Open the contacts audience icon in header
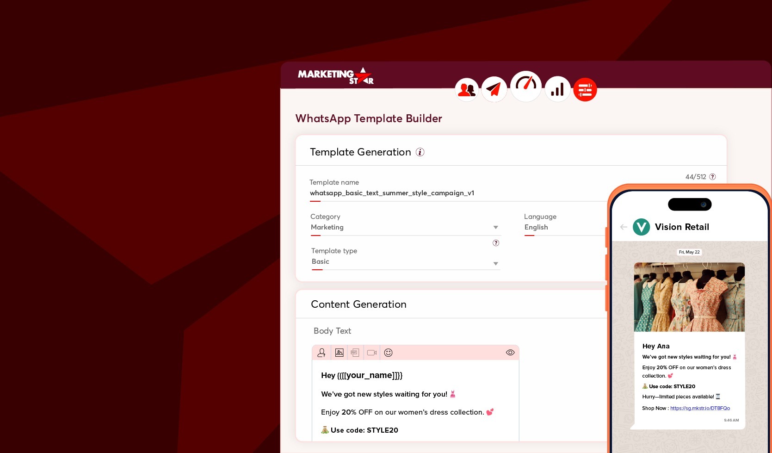 click(x=467, y=89)
